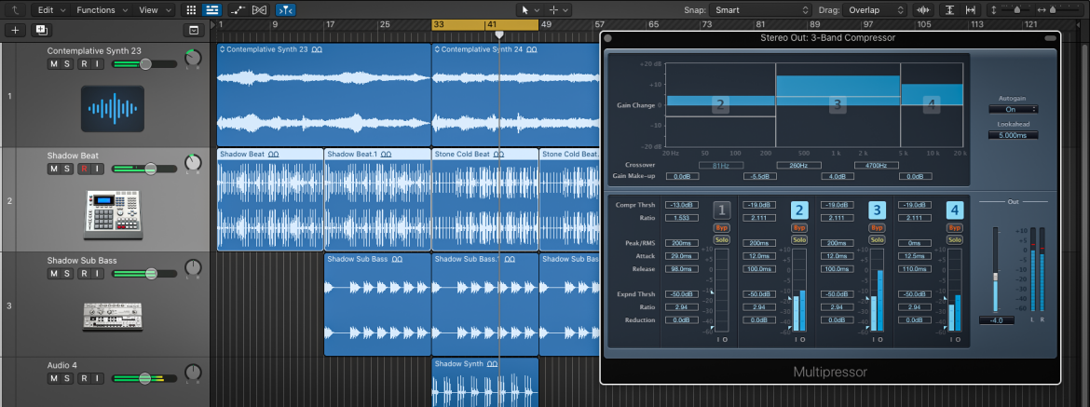The height and width of the screenshot is (407, 1090).
Task: Click the Byp button for band 2
Action: [x=799, y=228]
